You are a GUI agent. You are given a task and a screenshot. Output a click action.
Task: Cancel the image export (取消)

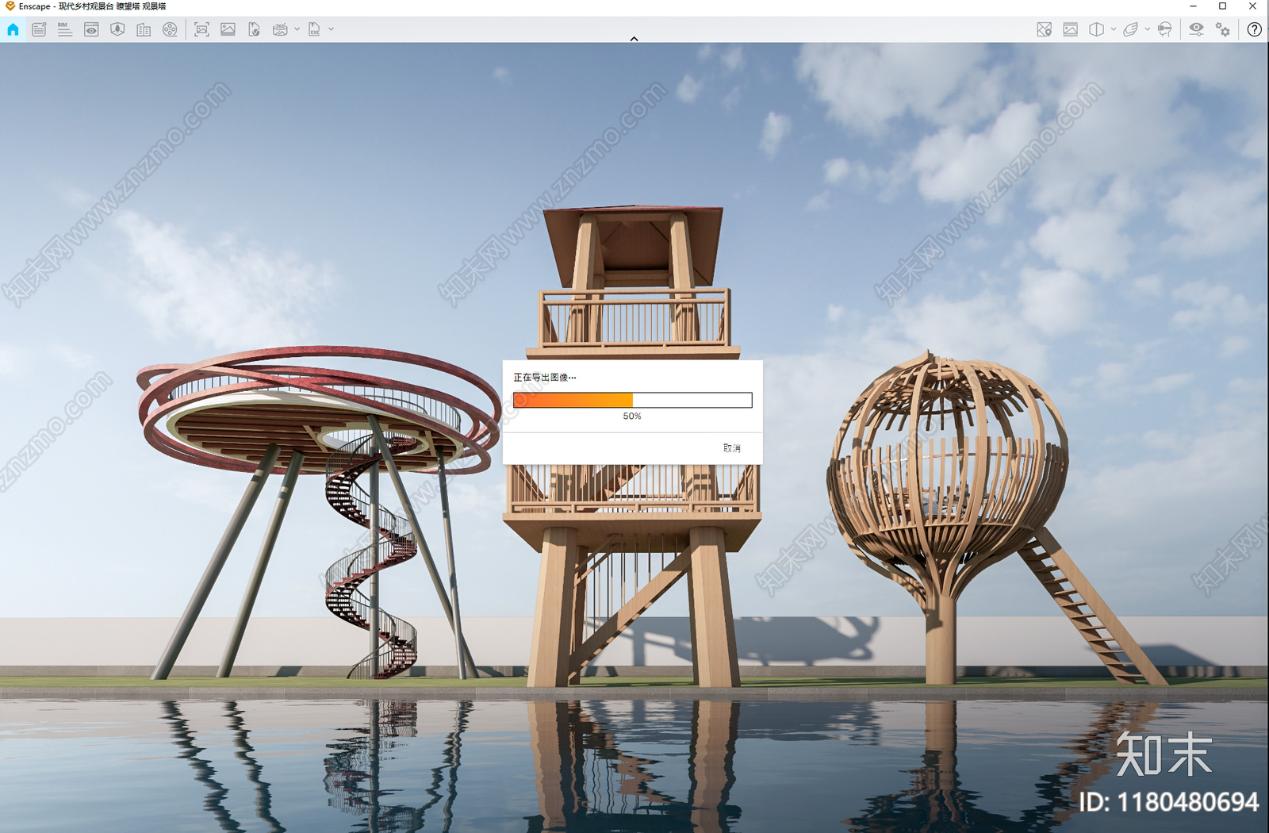point(731,448)
